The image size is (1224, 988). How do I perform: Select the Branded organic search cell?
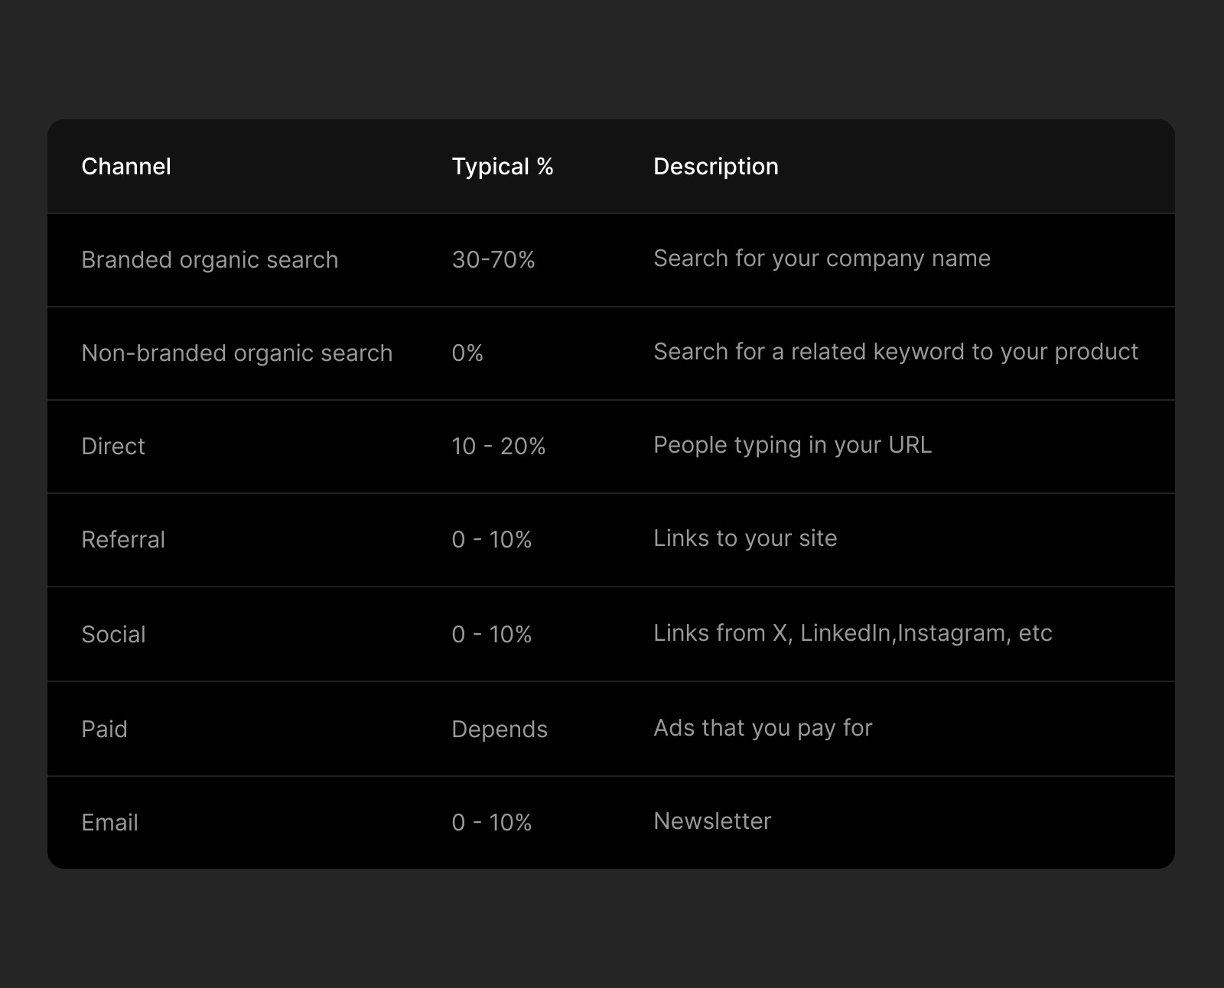click(x=210, y=260)
